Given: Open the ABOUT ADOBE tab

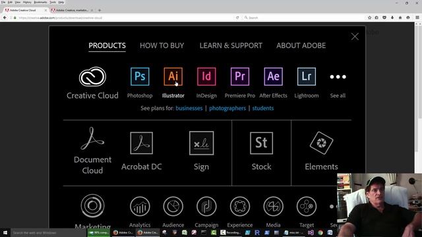Looking at the screenshot, I should pyautogui.click(x=301, y=45).
